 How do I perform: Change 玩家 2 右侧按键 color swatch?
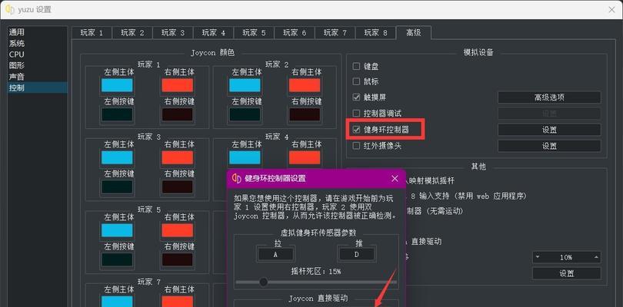[x=305, y=114]
